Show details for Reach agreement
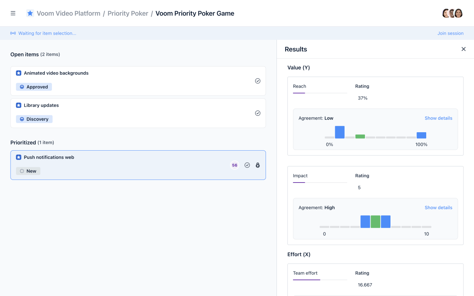This screenshot has width=474, height=296. coord(438,118)
